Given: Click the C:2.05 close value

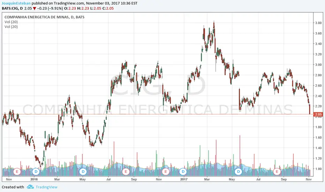Looking at the screenshot, I should 108,8.
